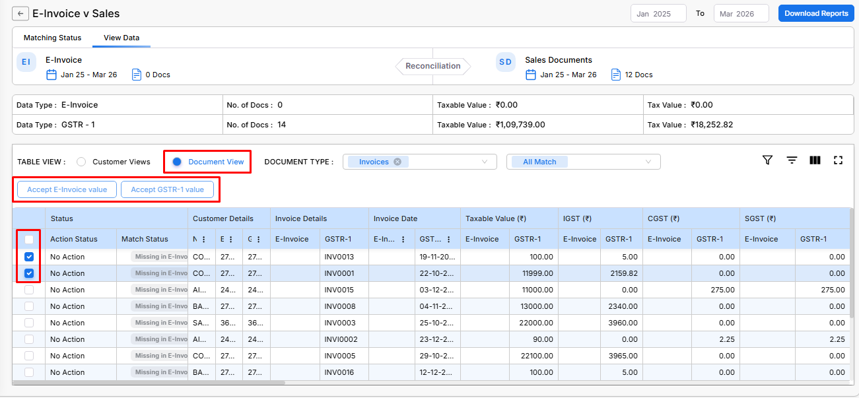Expand table to fullscreen view

point(839,160)
